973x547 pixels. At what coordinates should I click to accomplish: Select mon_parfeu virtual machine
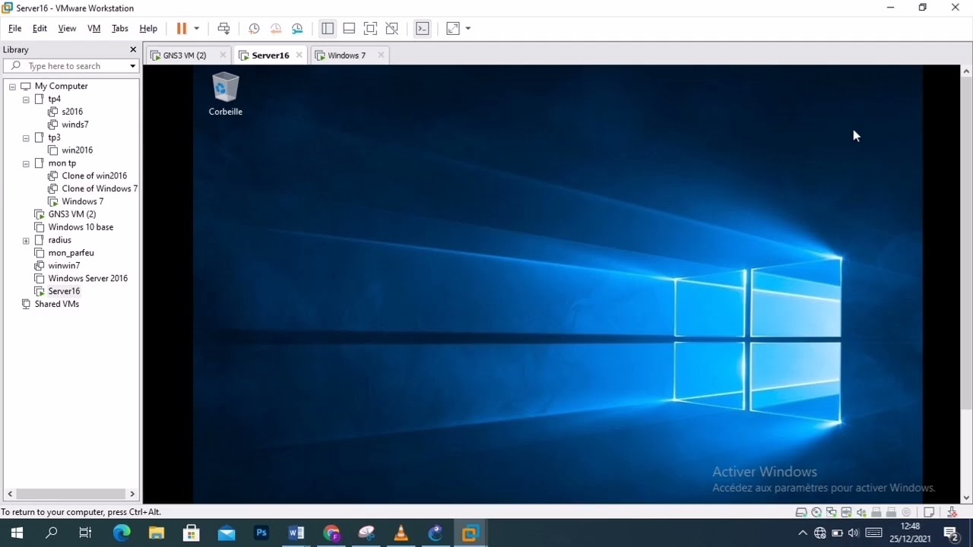[x=65, y=253]
